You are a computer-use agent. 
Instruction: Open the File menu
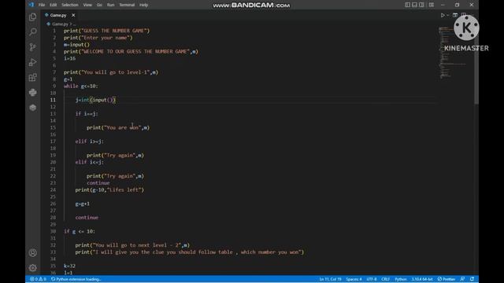(x=42, y=5)
